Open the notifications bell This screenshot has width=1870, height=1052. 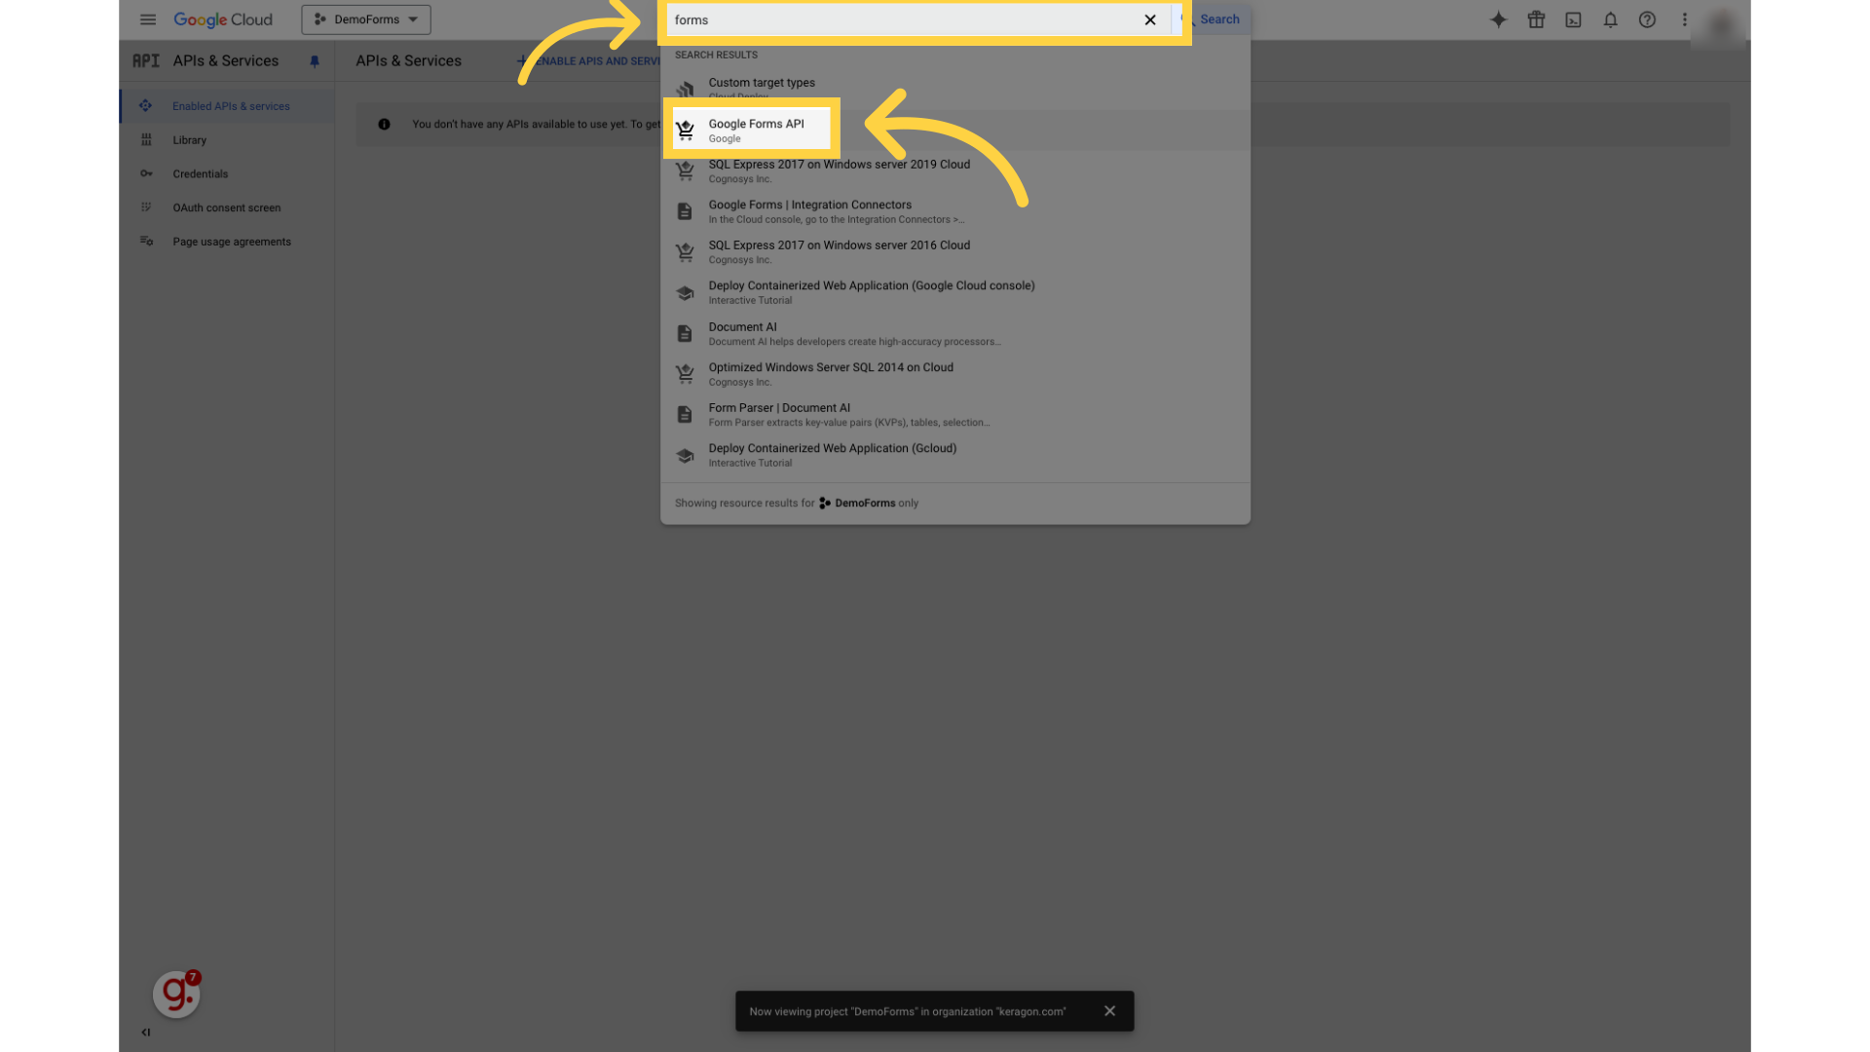(1610, 19)
